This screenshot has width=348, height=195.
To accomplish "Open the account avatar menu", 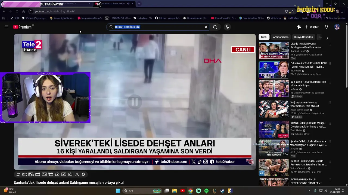I will pyautogui.click(x=337, y=27).
